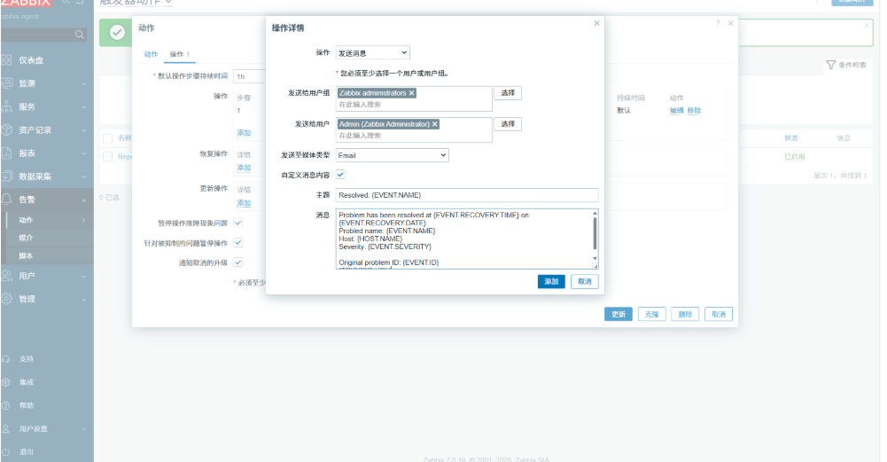Screen dimensions: 887x462
Task: Click 移除 link in operations row
Action: [694, 111]
